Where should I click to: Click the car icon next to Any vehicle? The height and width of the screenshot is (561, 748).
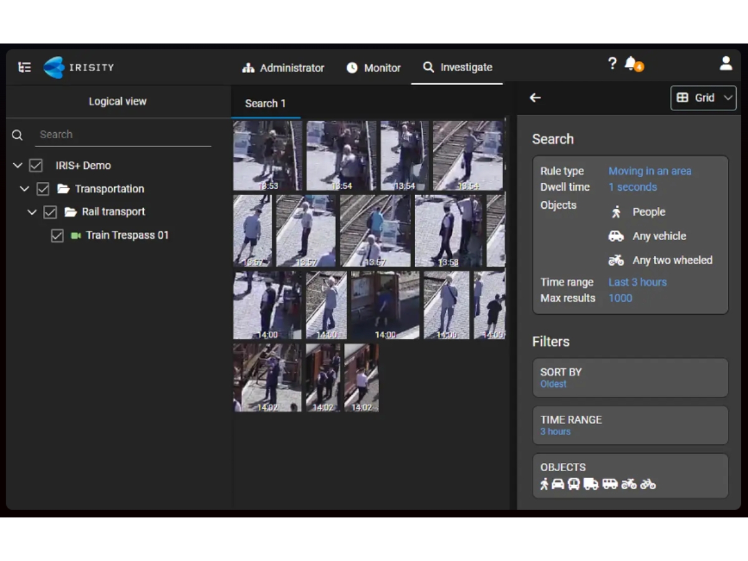[616, 236]
